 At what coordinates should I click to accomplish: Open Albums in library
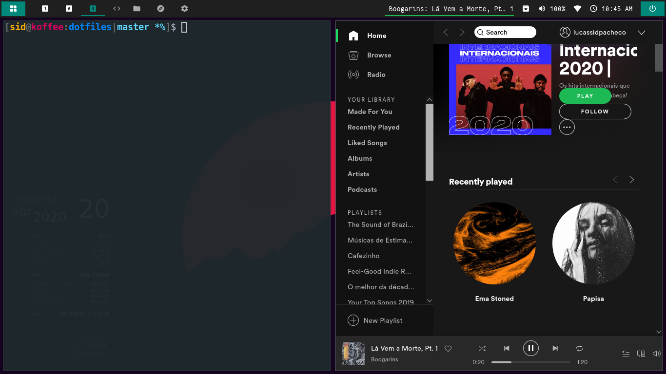coord(360,158)
